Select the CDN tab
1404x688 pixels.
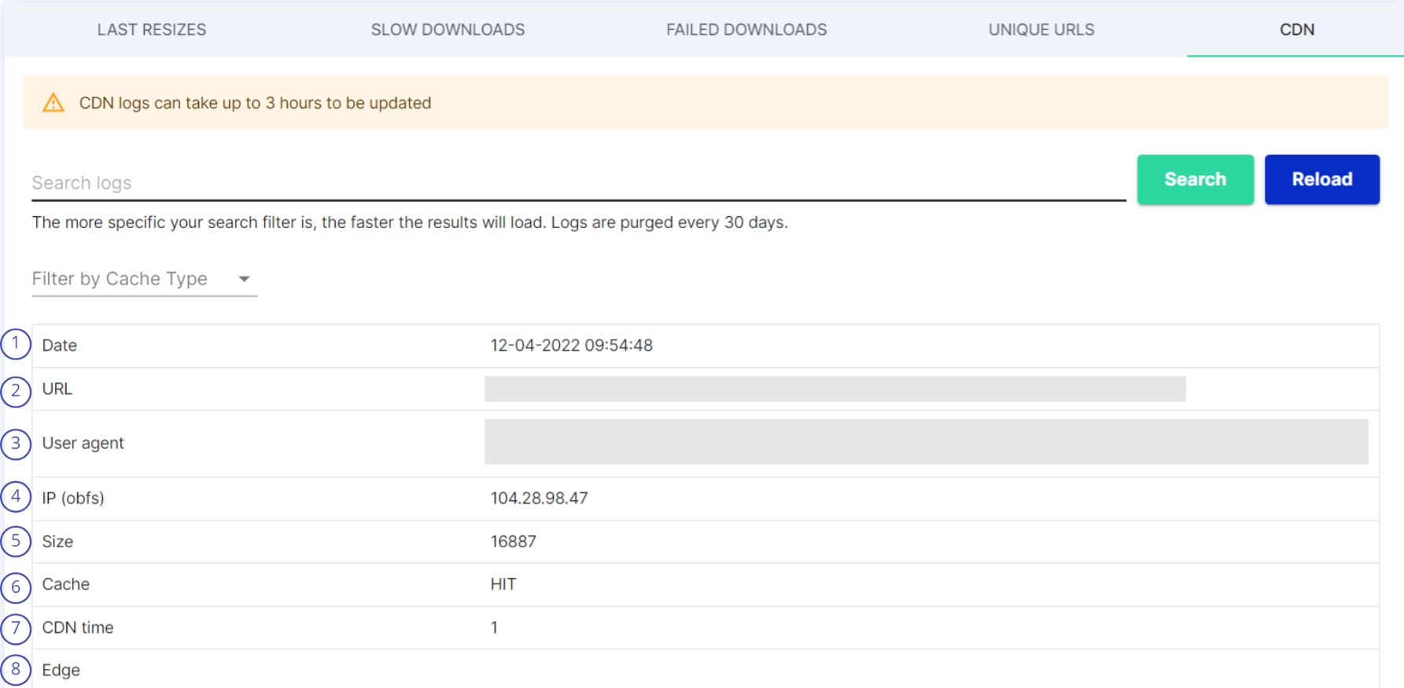pyautogui.click(x=1297, y=30)
